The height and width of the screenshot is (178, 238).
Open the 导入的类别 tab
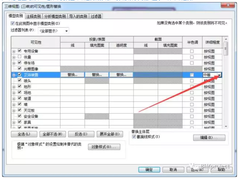click(x=78, y=16)
